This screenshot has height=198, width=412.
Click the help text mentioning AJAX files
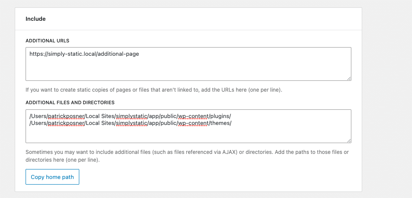click(187, 156)
